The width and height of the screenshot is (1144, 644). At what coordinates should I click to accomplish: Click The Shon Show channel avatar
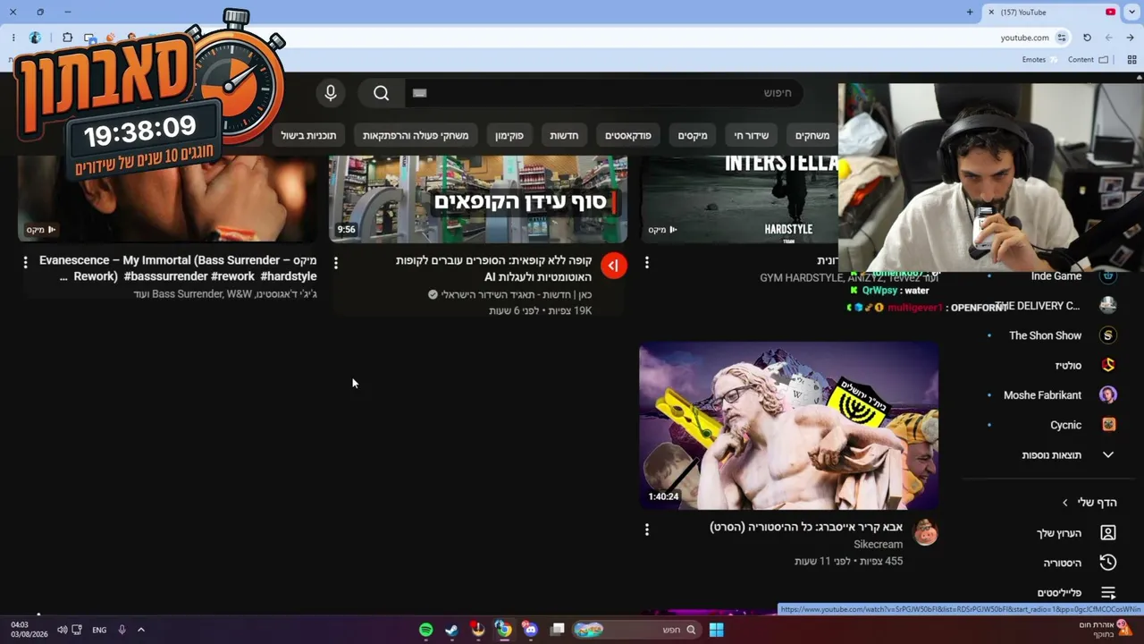[1108, 335]
